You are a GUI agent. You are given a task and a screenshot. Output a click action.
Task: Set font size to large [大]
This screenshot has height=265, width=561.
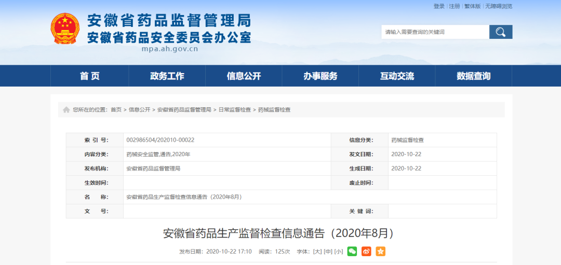(317, 252)
